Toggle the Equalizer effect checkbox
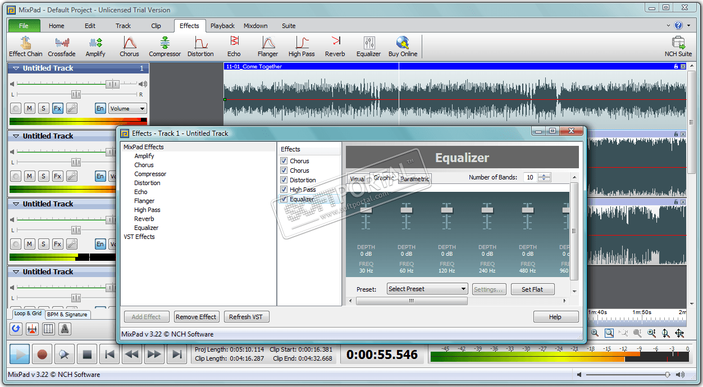 284,199
